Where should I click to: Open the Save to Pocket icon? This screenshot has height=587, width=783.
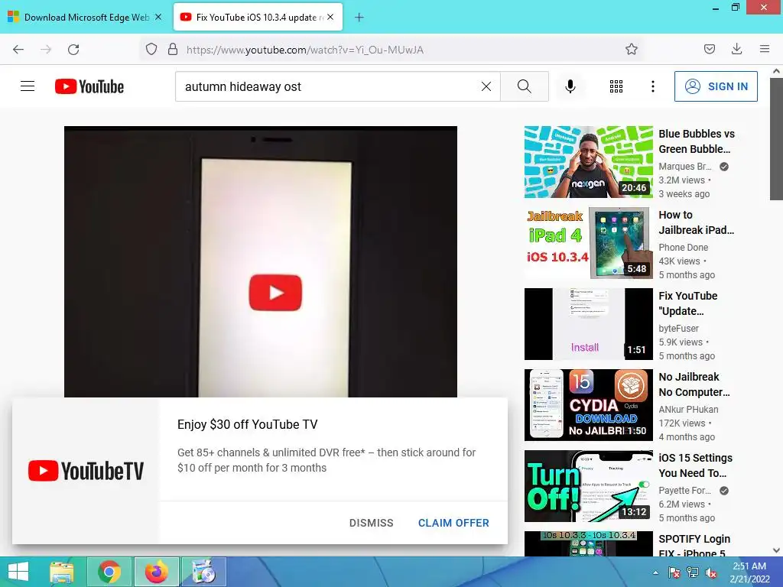click(x=709, y=49)
